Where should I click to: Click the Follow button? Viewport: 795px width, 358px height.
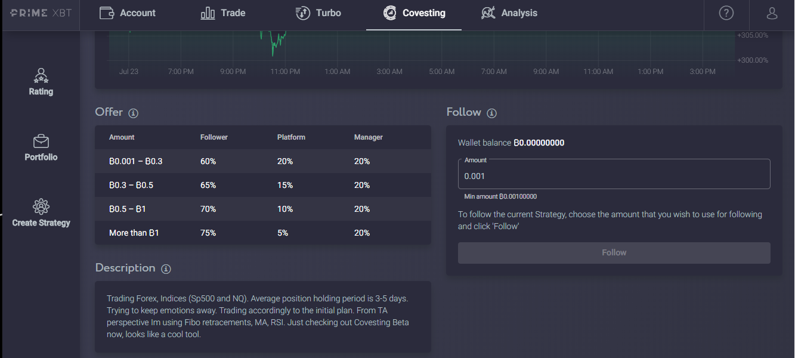(614, 252)
